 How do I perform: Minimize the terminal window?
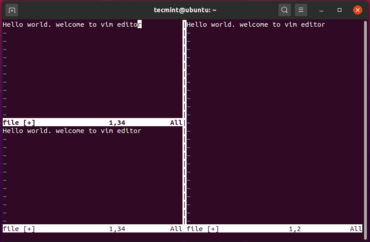321,10
